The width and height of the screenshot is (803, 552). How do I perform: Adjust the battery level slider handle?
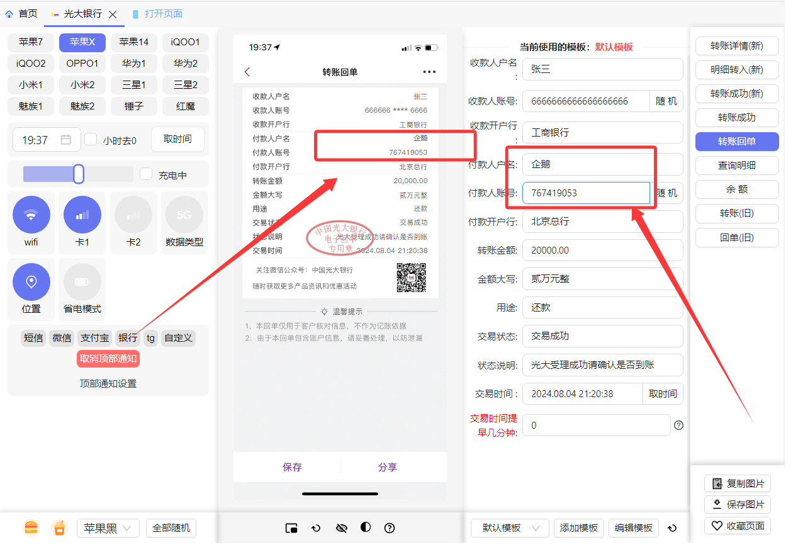click(x=79, y=174)
